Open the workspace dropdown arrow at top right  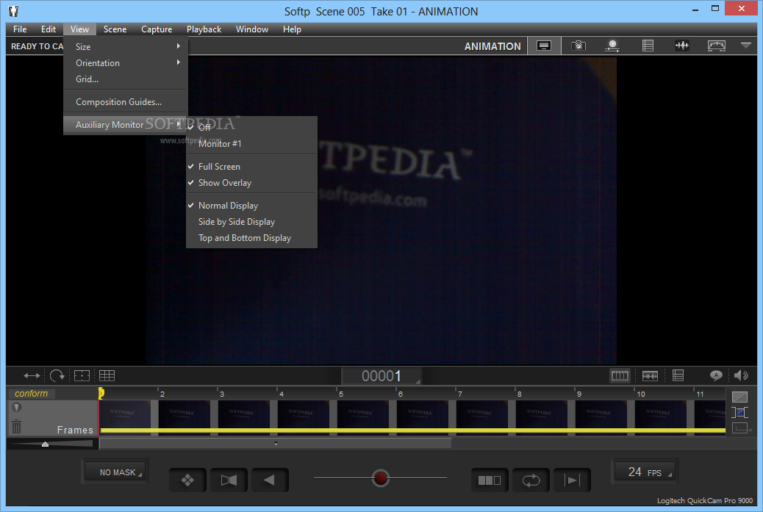746,46
